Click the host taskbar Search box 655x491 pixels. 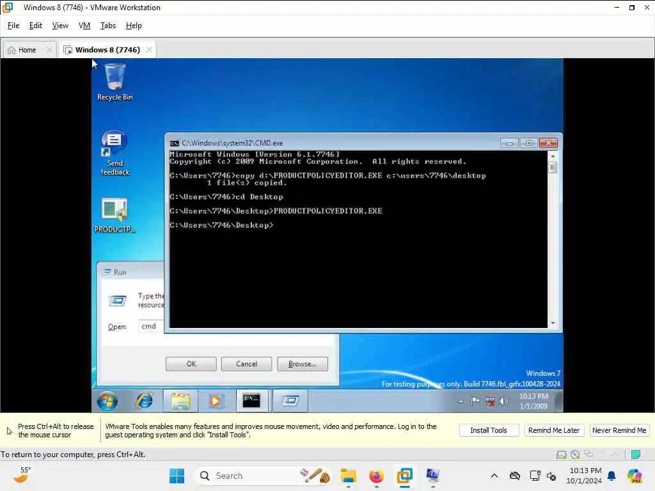tap(263, 476)
